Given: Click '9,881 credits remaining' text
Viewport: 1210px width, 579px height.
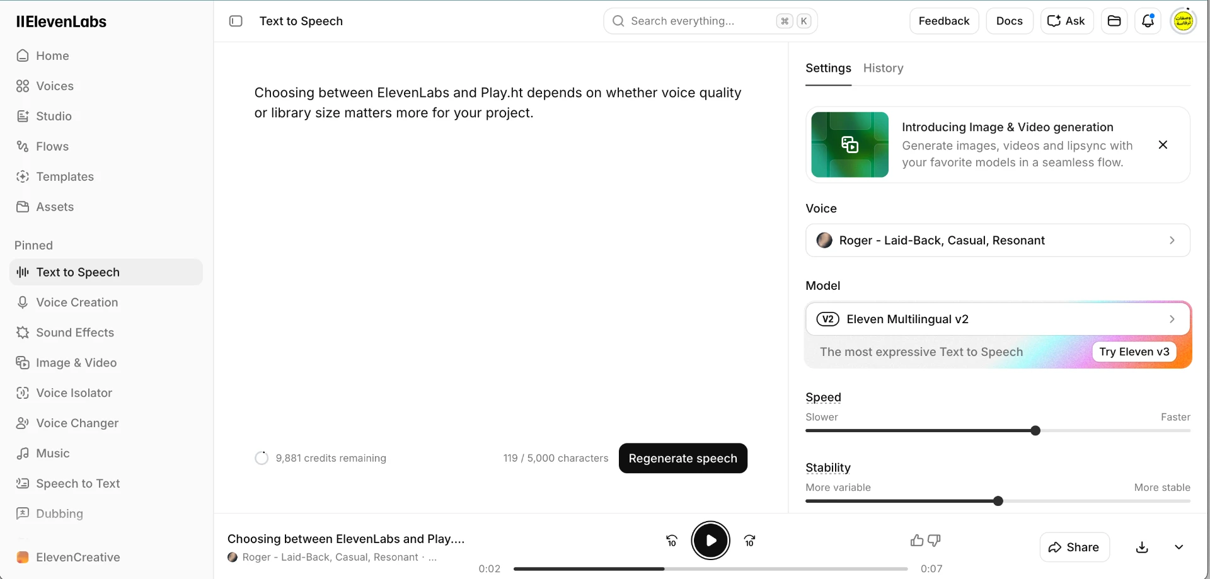Looking at the screenshot, I should point(331,458).
